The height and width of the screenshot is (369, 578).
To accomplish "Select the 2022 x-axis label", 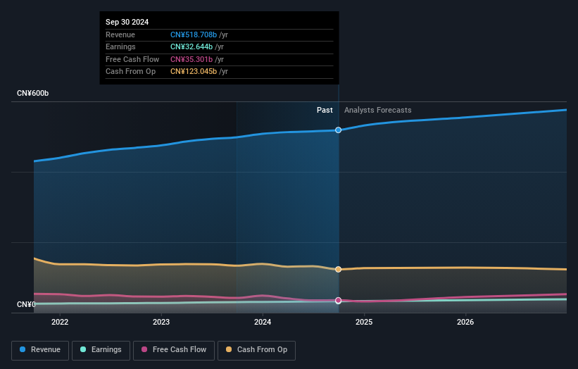I will (60, 322).
